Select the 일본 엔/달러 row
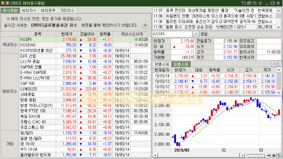The height and width of the screenshot is (159, 283). click(85, 139)
